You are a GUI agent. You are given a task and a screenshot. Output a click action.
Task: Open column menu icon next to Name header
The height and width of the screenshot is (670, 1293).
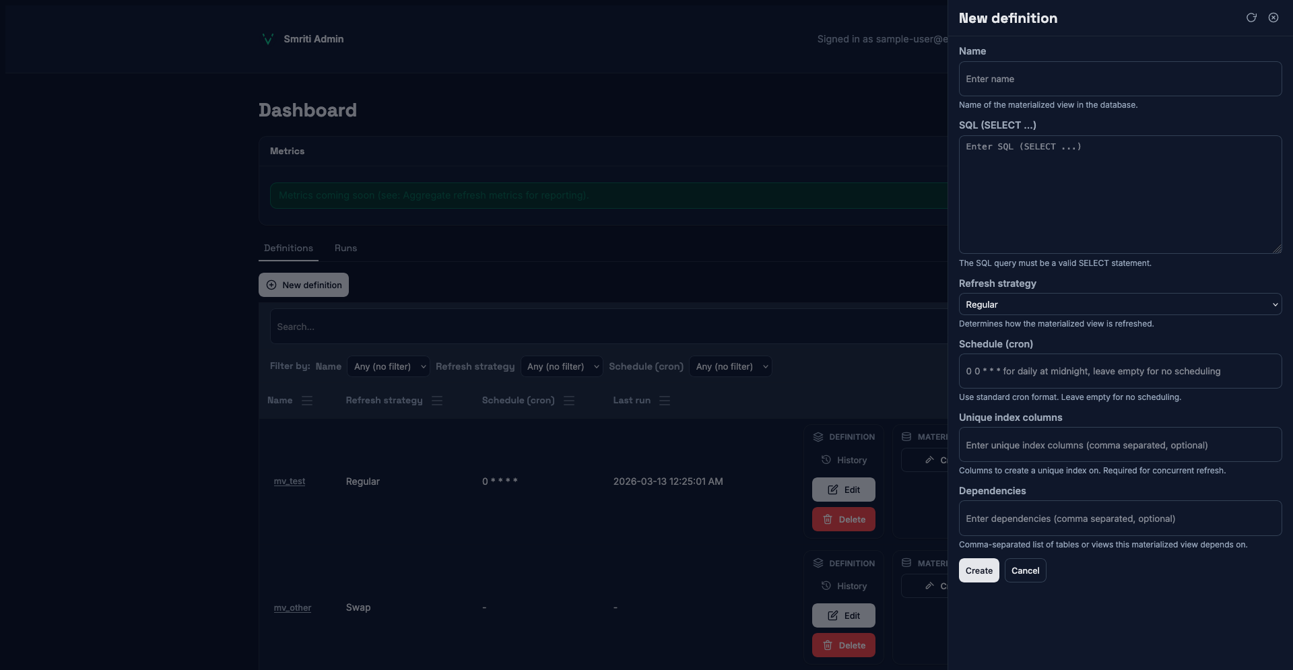coord(307,401)
